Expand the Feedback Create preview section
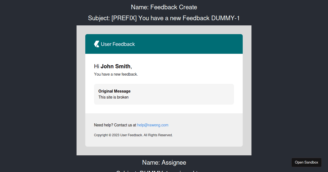Image resolution: width=328 pixels, height=172 pixels. tap(164, 7)
